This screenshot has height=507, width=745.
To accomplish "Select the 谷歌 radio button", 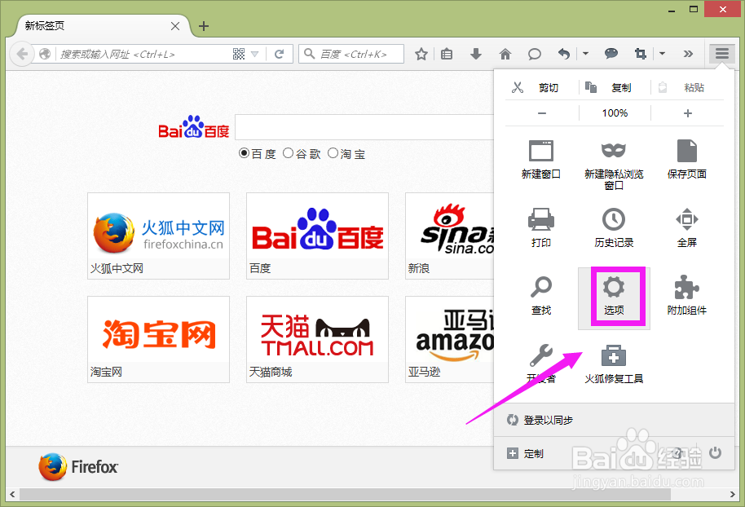I will click(288, 153).
